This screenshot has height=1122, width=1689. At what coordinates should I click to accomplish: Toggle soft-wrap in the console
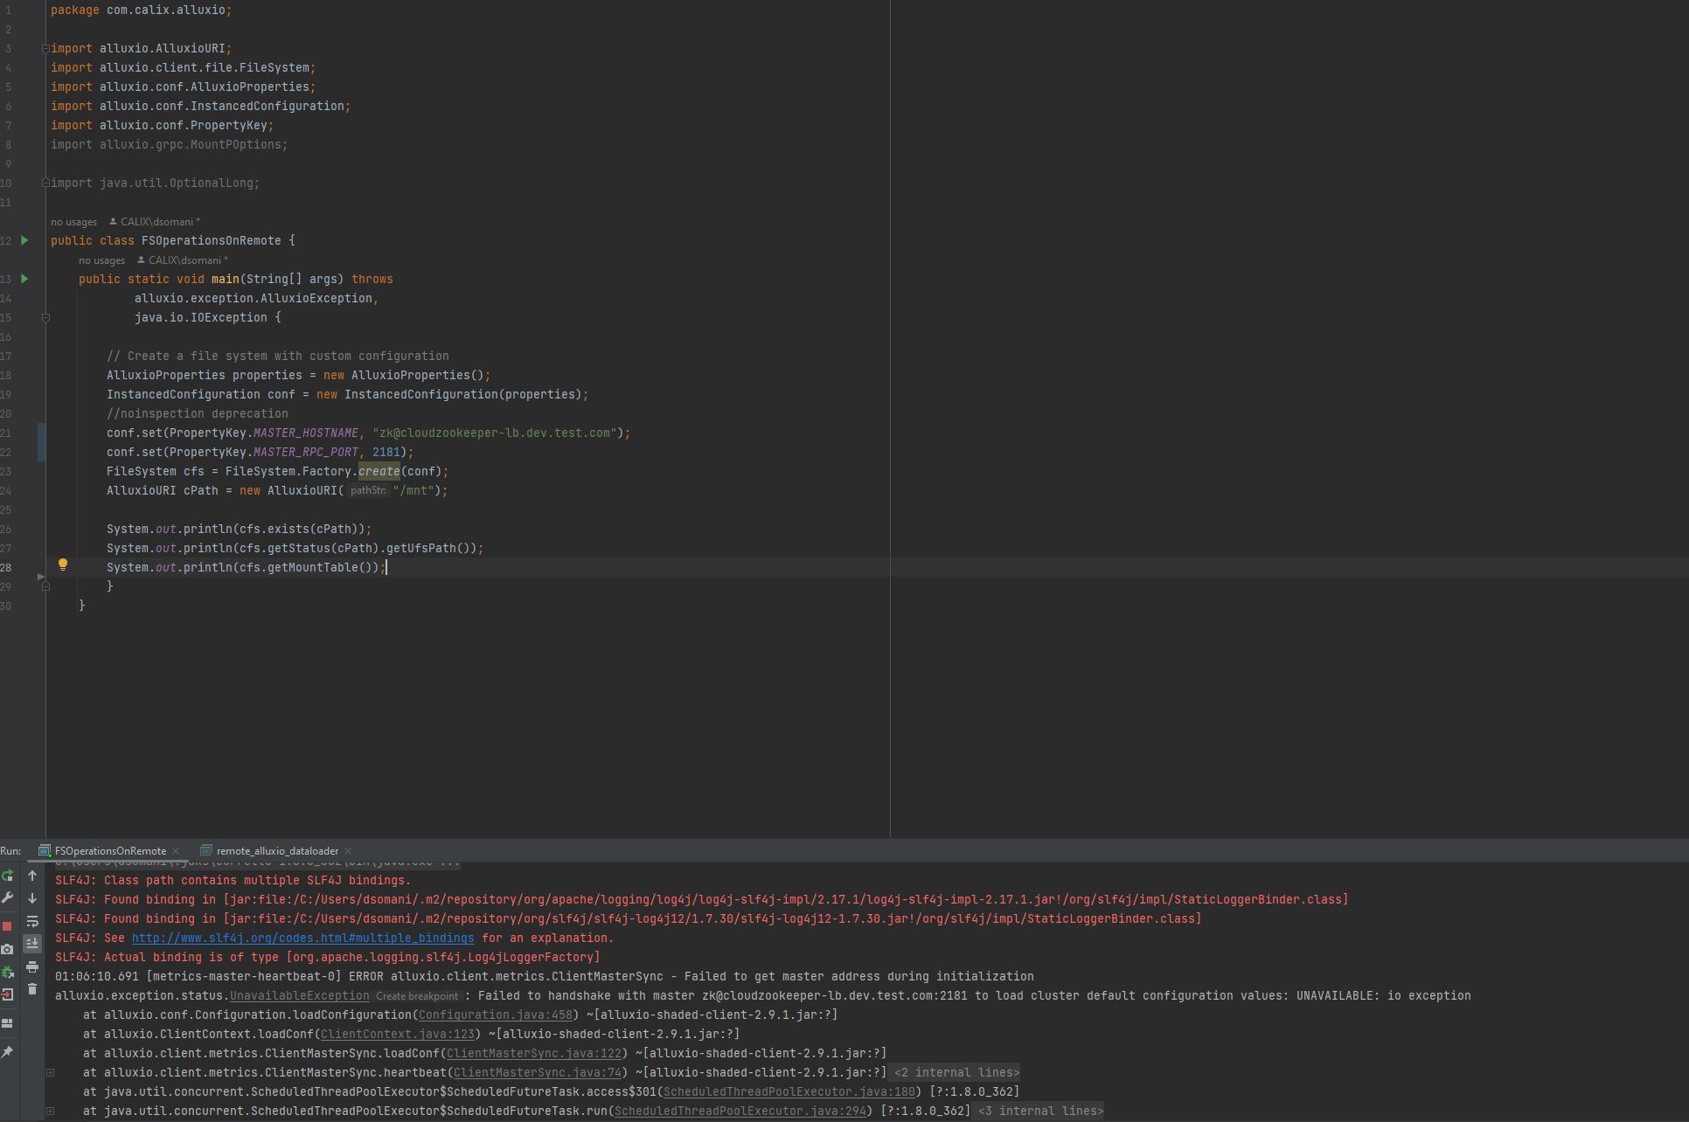(32, 922)
